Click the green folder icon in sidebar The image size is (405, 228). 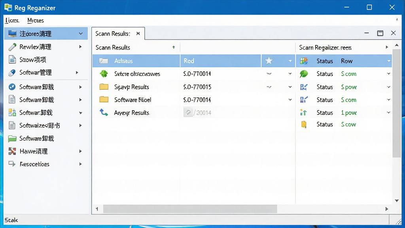(x=12, y=139)
